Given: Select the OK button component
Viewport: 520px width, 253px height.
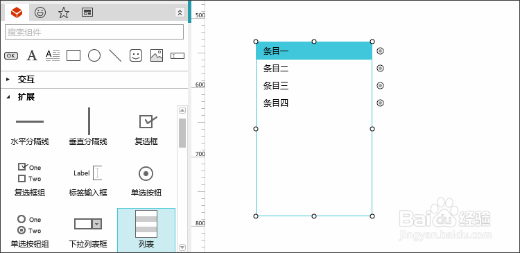Looking at the screenshot, I should 11,55.
